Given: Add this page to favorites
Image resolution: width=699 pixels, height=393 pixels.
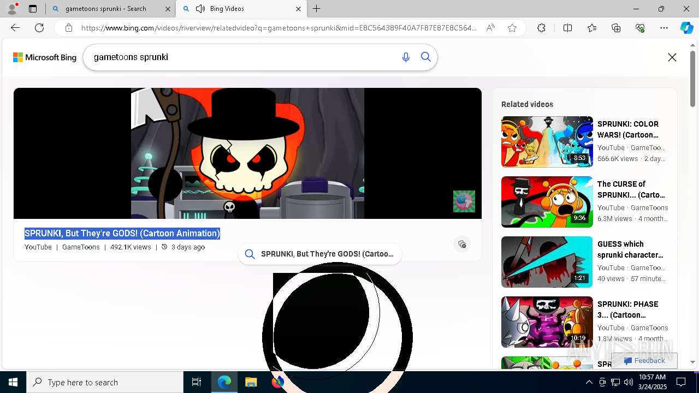Looking at the screenshot, I should point(512,28).
